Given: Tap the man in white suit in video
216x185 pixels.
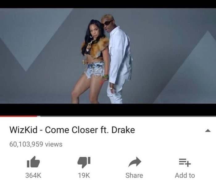Looking at the screenshot, I should (117, 59).
